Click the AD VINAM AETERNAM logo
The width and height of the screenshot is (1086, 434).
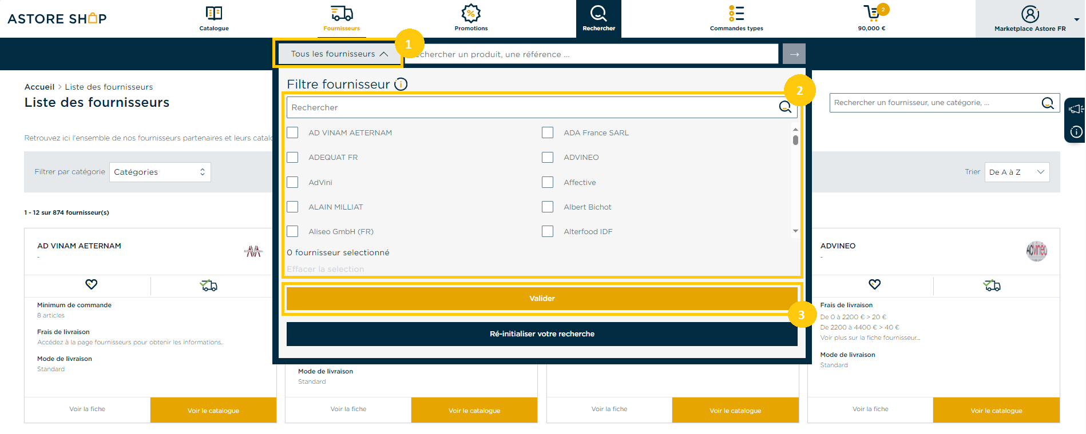tap(253, 251)
